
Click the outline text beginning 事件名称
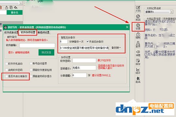point(160,37)
